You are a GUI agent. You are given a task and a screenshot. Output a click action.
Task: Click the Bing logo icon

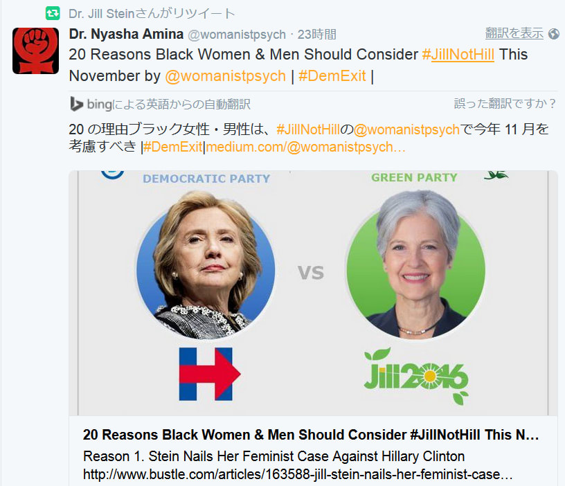76,104
